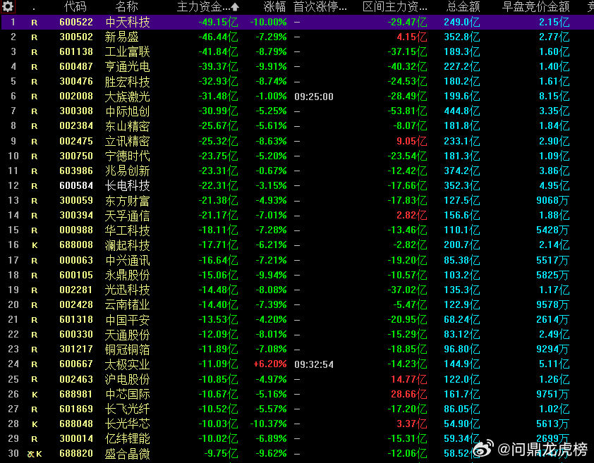Click K marker on 中芯国际 row
The image size is (594, 463).
click(35, 395)
